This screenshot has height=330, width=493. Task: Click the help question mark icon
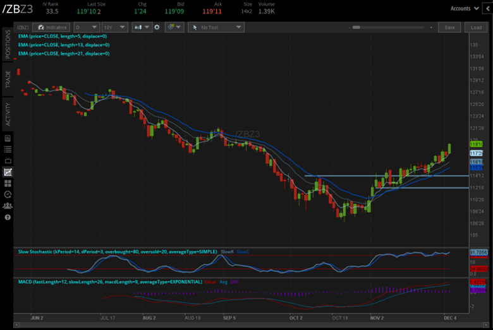[x=8, y=217]
